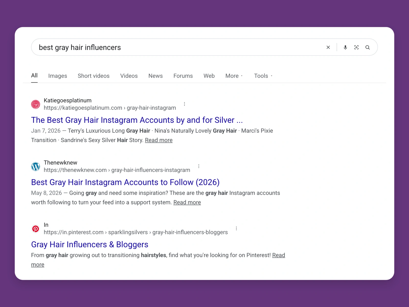The image size is (409, 307).
Task: Click Read more in Thenewknew snippet
Action: point(187,202)
